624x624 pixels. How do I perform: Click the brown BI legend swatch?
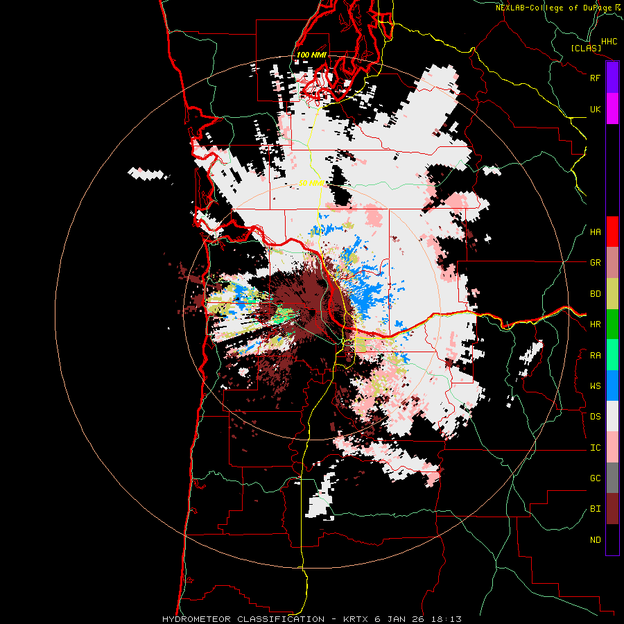[x=612, y=509]
